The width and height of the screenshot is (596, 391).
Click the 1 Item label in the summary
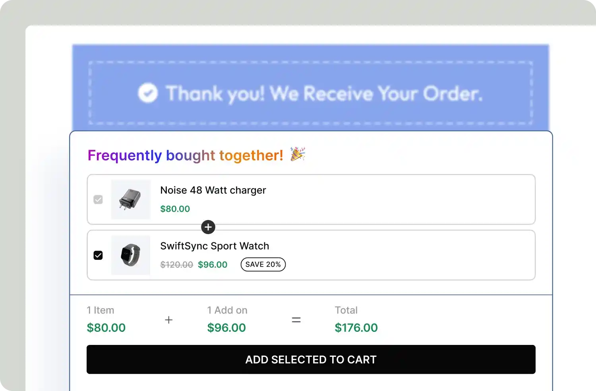pos(101,310)
